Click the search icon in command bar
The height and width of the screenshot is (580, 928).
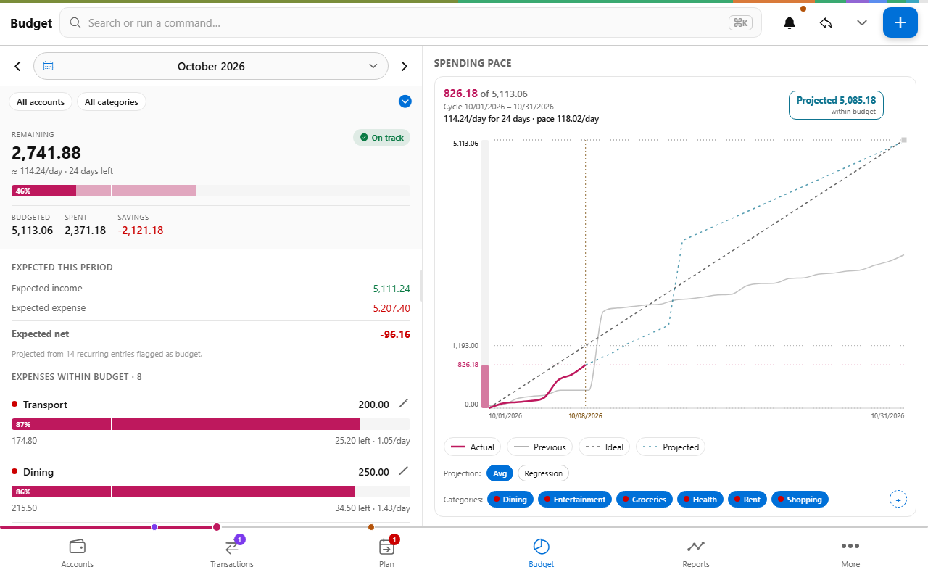[x=75, y=23]
